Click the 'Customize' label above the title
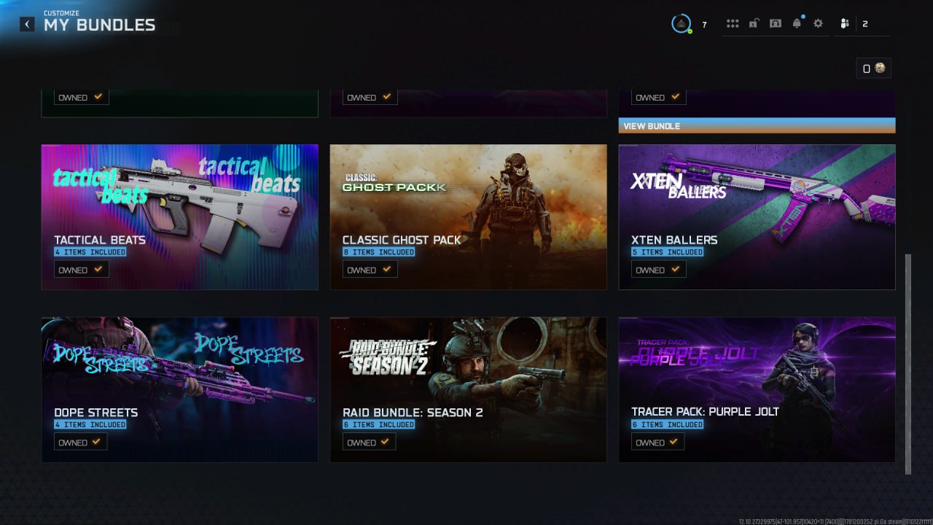Image resolution: width=933 pixels, height=525 pixels. click(x=61, y=13)
